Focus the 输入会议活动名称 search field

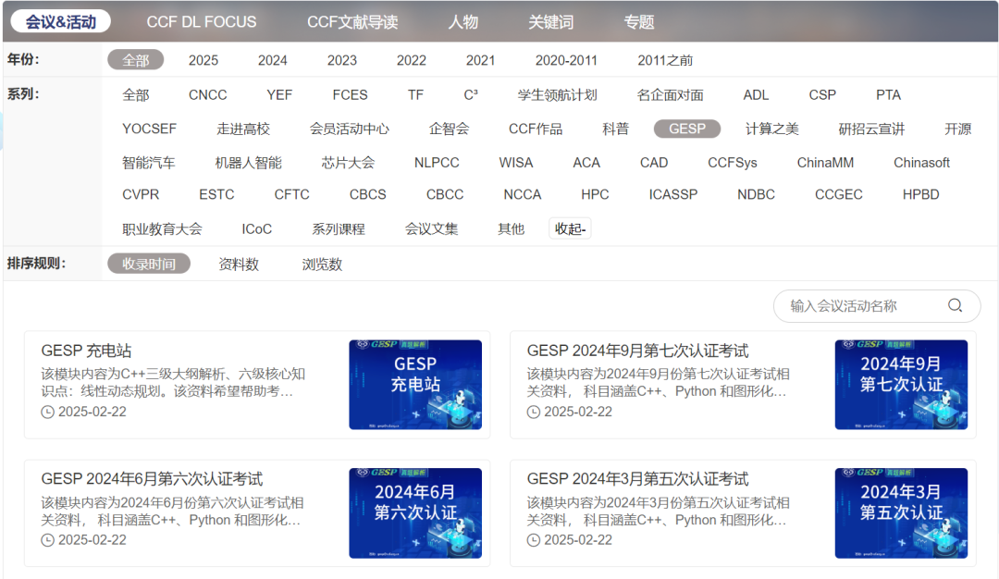coord(867,306)
